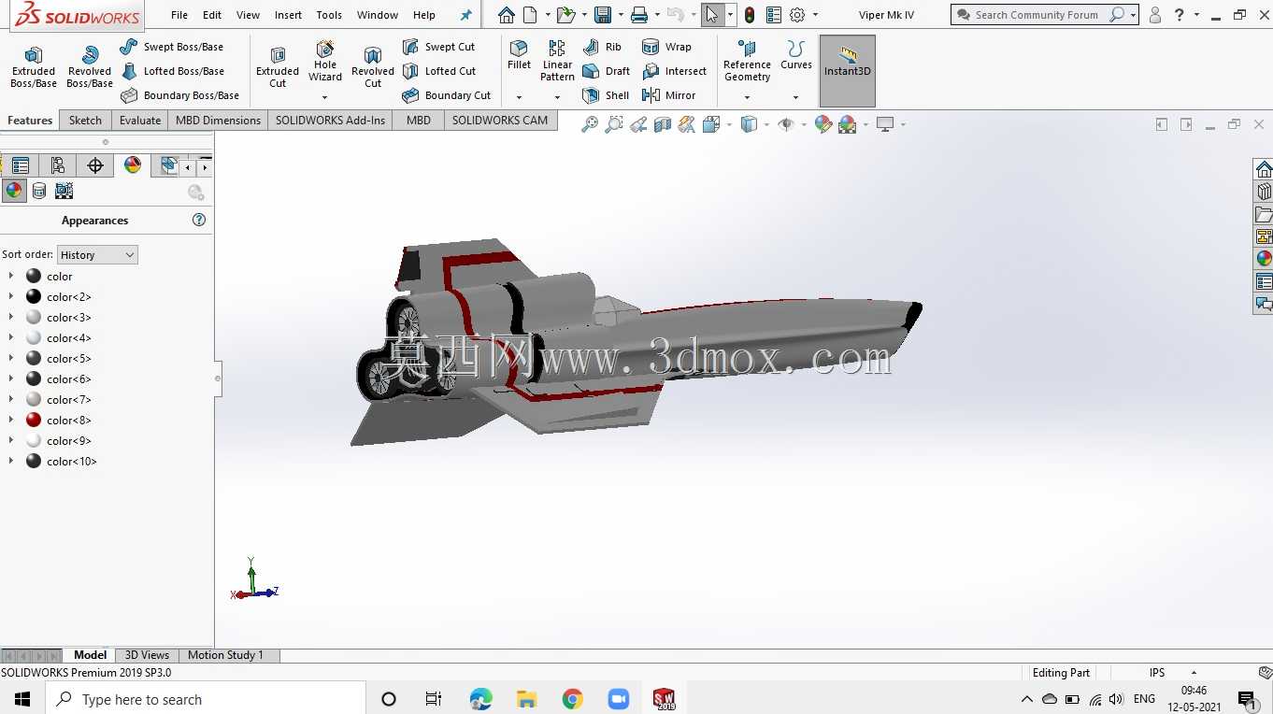Toggle the decals filter button in the Appearances panel
Image resolution: width=1273 pixels, height=714 pixels.
click(x=39, y=191)
